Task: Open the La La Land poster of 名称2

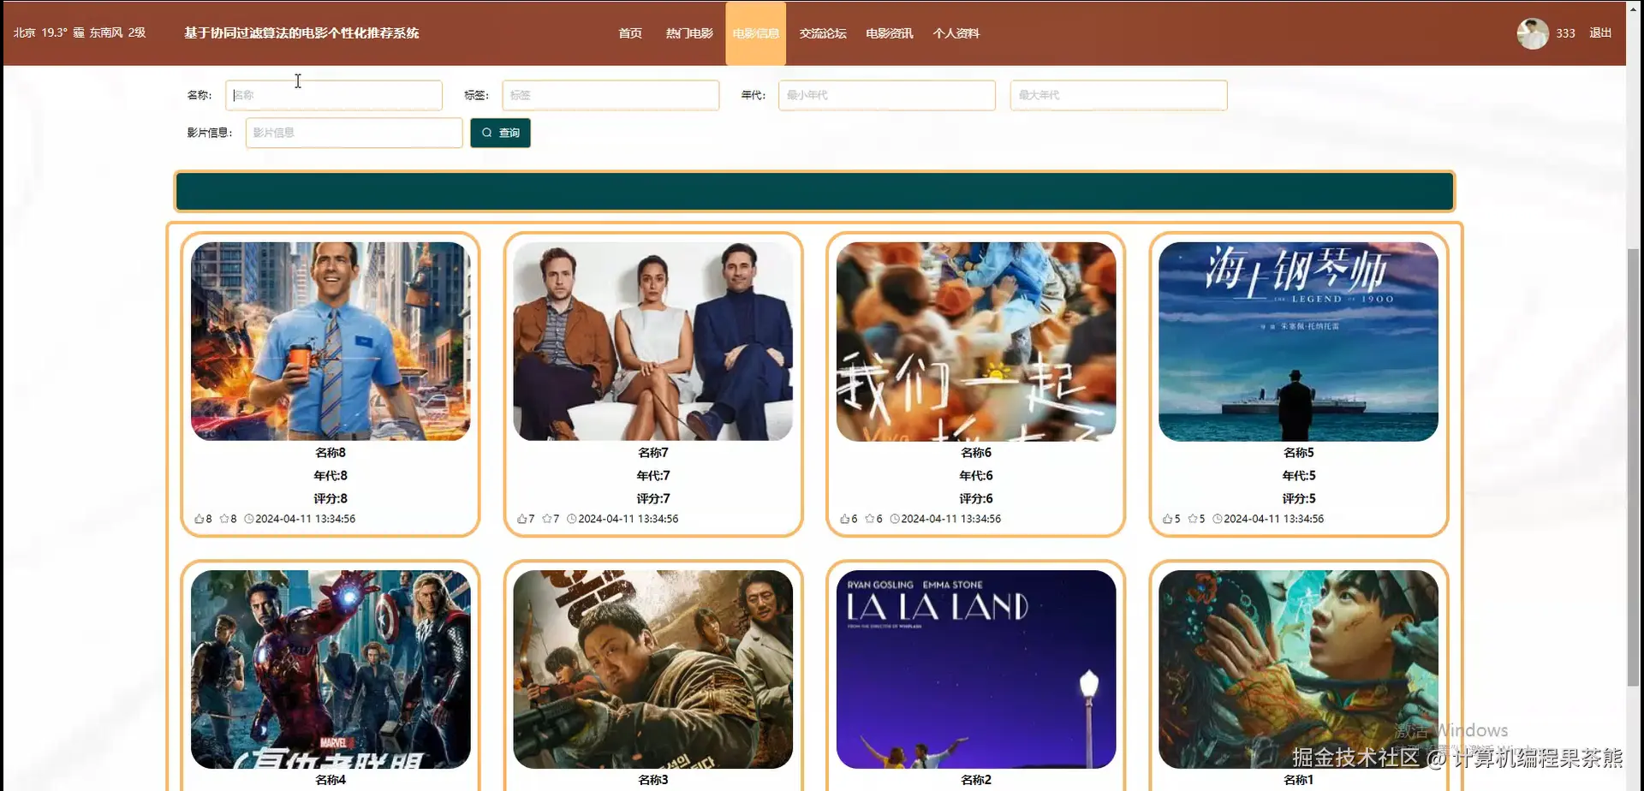Action: click(x=976, y=669)
